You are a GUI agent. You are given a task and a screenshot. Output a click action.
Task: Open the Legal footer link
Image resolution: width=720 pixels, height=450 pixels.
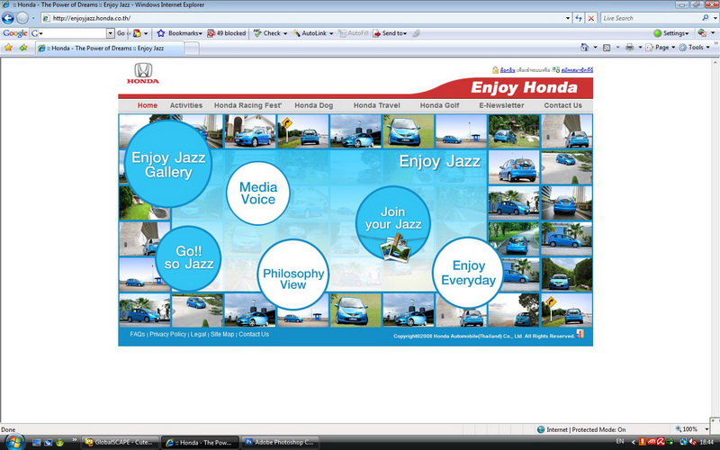click(198, 334)
